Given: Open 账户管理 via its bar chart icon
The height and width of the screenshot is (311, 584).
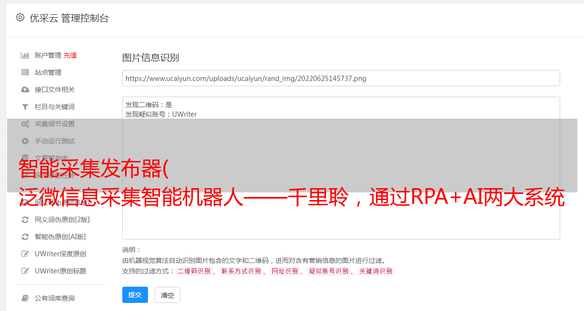Looking at the screenshot, I should click(x=25, y=55).
